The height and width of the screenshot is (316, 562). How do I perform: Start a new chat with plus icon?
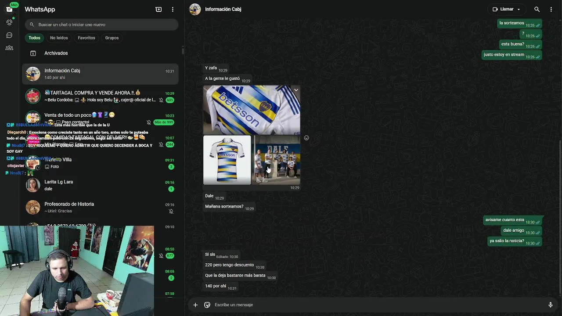point(159,9)
